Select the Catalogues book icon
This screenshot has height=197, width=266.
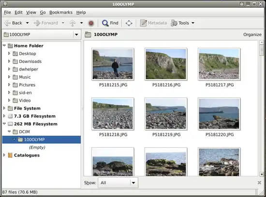(x=10, y=155)
